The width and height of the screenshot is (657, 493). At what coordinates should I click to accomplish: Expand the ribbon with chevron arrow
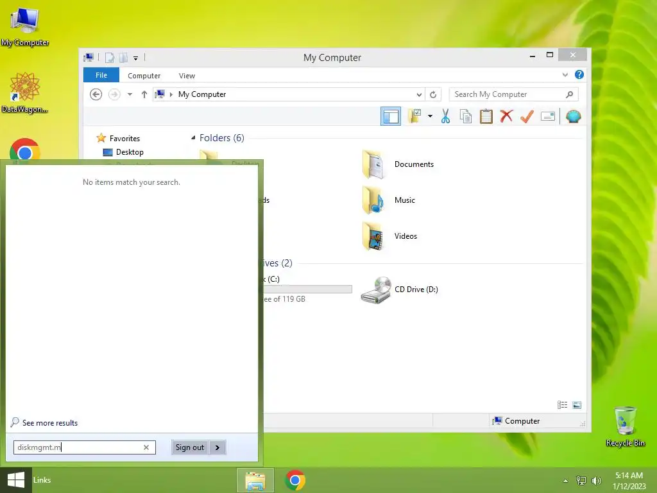click(x=565, y=75)
